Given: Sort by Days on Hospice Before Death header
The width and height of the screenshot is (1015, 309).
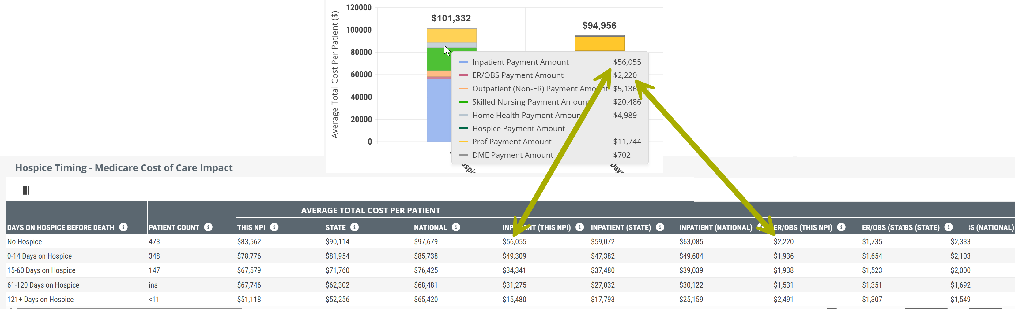Looking at the screenshot, I should point(61,228).
